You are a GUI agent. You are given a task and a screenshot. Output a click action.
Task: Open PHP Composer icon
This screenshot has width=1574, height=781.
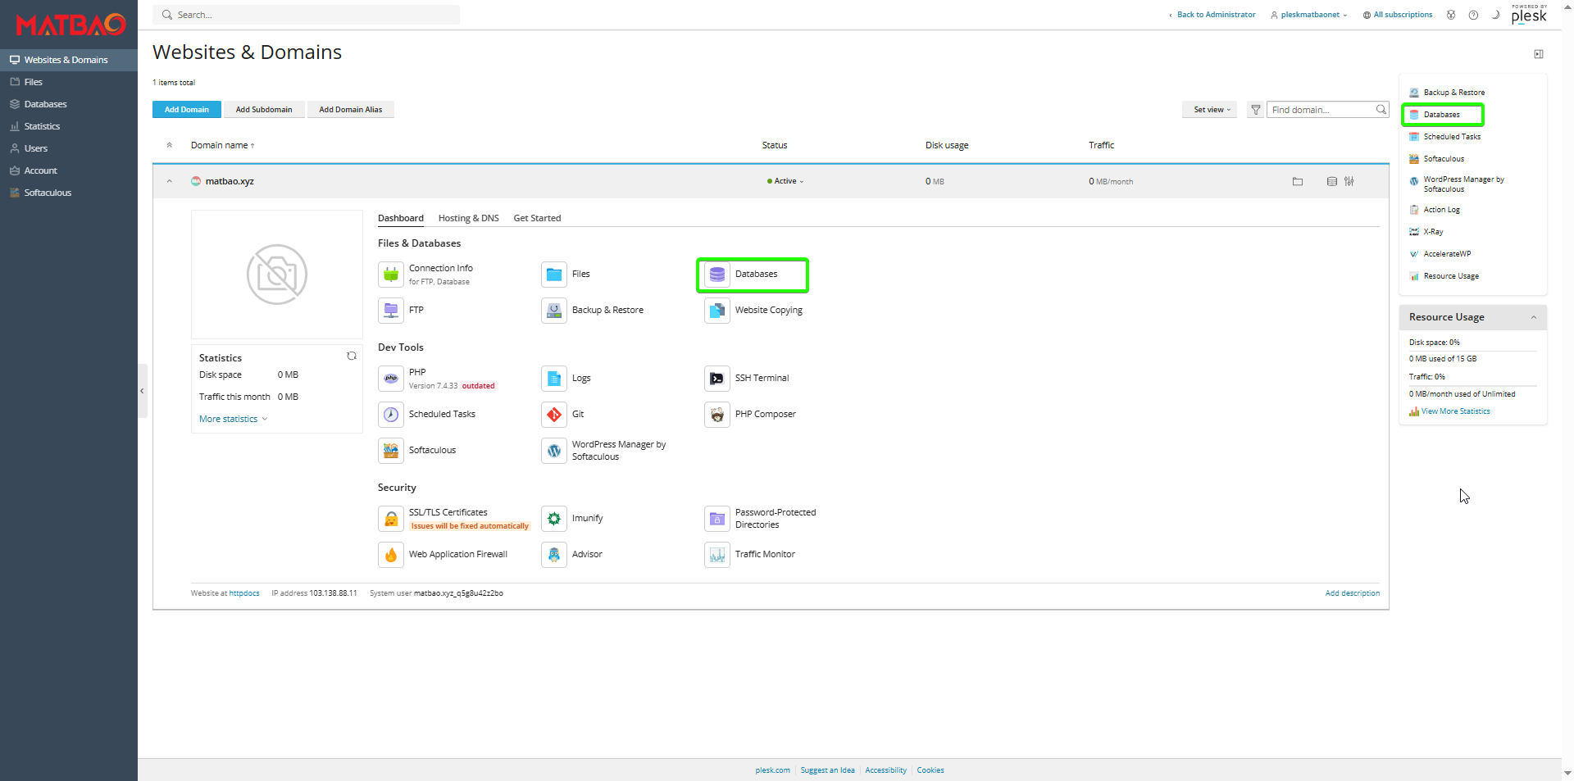(716, 415)
